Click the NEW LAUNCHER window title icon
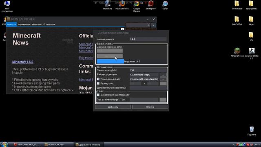Viewport: 261px width, 147px height. [x=9, y=19]
